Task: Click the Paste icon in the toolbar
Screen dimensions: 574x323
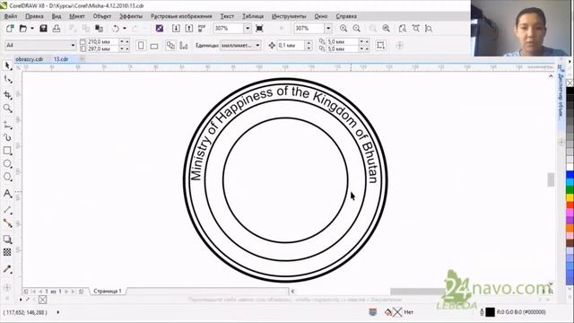Action: [x=99, y=28]
